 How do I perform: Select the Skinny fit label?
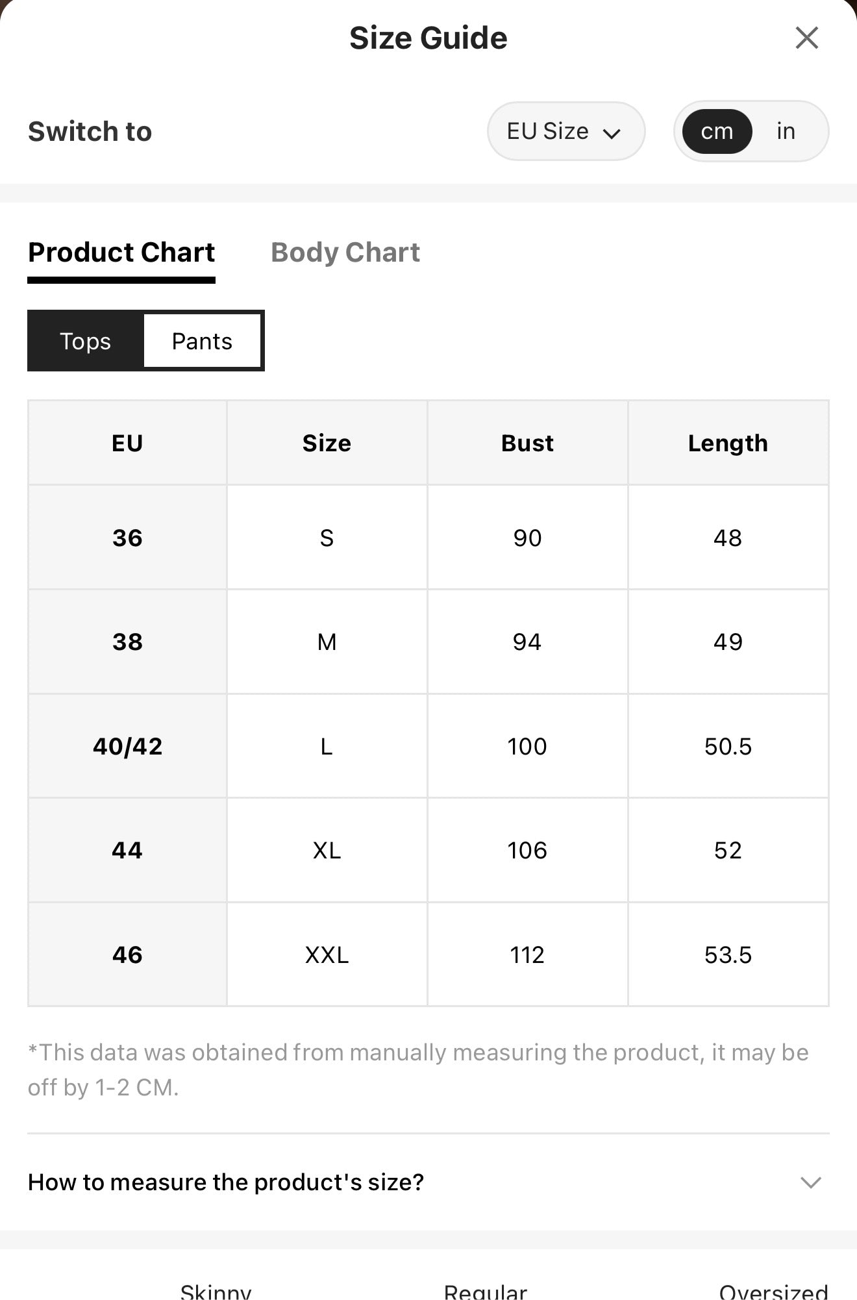[216, 1291]
